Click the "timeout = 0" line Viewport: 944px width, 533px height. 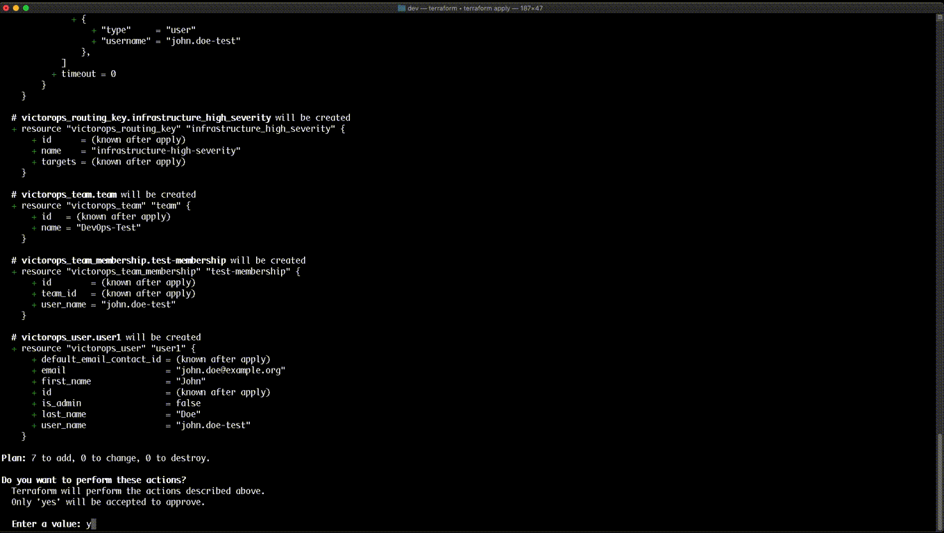(84, 74)
